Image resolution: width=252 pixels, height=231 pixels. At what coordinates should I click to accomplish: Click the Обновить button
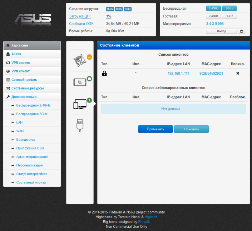(191, 129)
